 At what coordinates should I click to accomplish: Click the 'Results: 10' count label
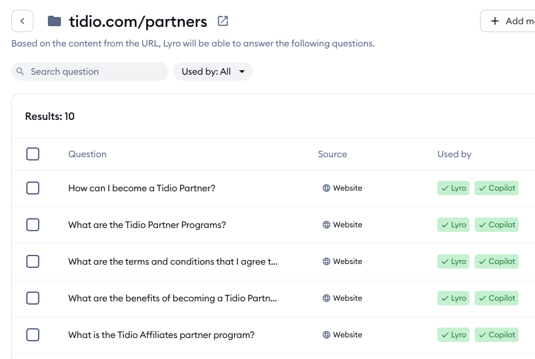pyautogui.click(x=50, y=116)
